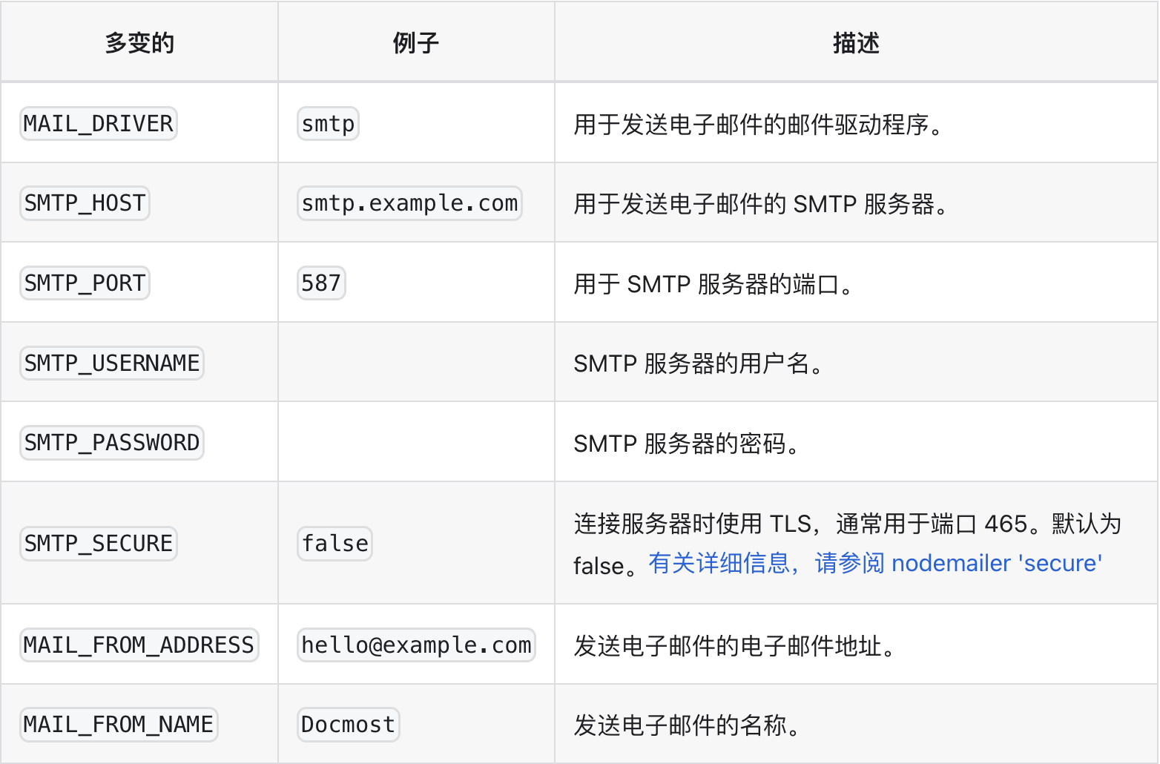Click description 用于 SMTP 服务器的端口
The height and width of the screenshot is (764, 1160).
coord(714,283)
